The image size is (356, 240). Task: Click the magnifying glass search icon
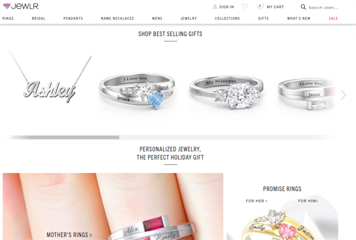pyautogui.click(x=303, y=7)
